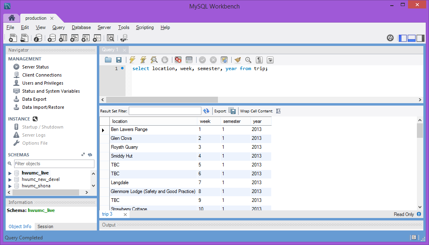The width and height of the screenshot is (429, 245).
Task: Click the Read Only info icon
Action: pos(419,214)
